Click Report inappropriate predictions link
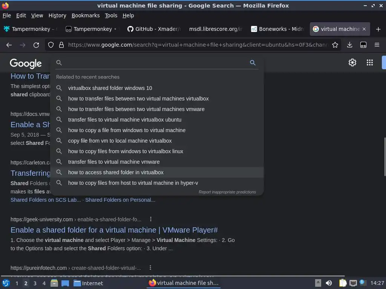386x289 pixels. 227,192
